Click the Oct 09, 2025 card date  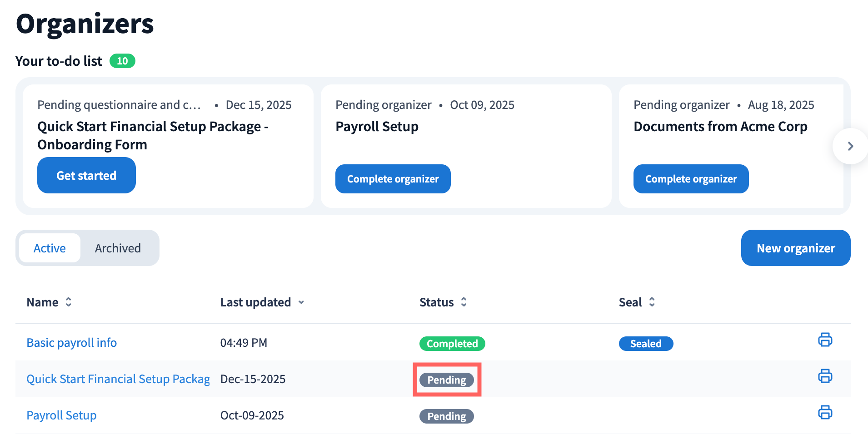pos(482,105)
